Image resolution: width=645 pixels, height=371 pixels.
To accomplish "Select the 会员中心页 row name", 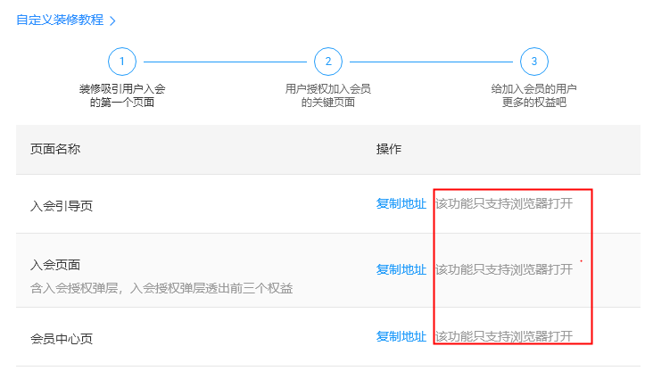I will [x=62, y=339].
